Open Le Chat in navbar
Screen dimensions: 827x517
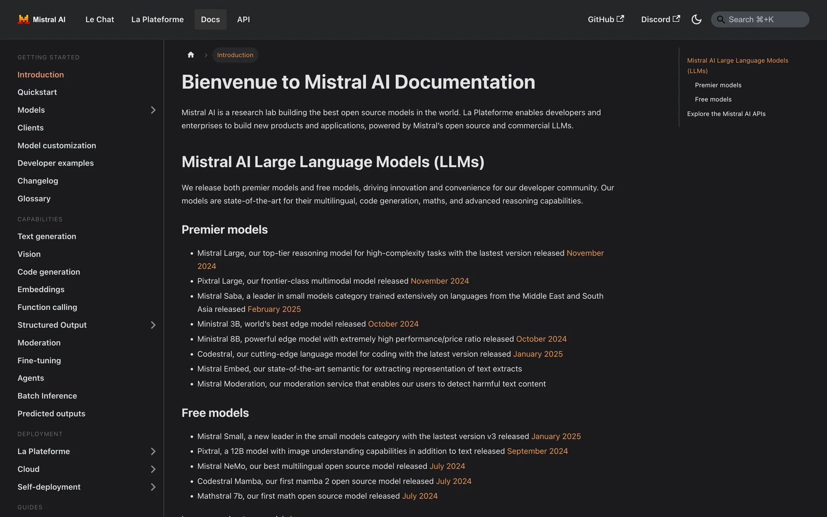tap(99, 19)
